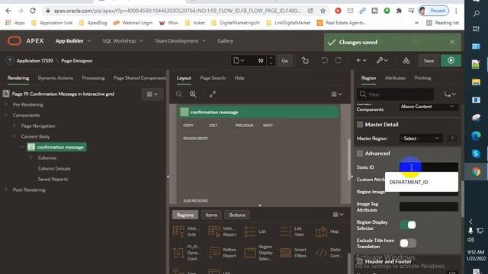
Task: Dismiss the Changes saved notification
Action: tap(452, 42)
